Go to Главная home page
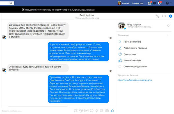Viewport: 174px width, 114px height. [x=136, y=3]
